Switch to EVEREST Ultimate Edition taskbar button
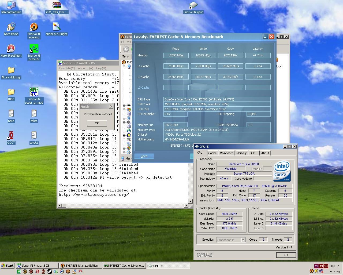The height and width of the screenshot is (275, 343). (81, 266)
